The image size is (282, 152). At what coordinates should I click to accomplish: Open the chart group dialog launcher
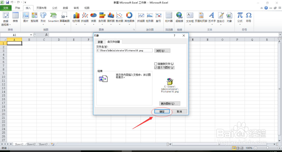134,30
